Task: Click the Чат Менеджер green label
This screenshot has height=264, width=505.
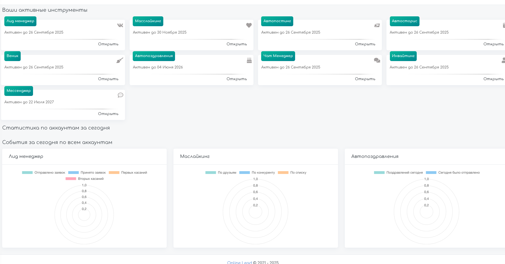Action: (x=278, y=56)
